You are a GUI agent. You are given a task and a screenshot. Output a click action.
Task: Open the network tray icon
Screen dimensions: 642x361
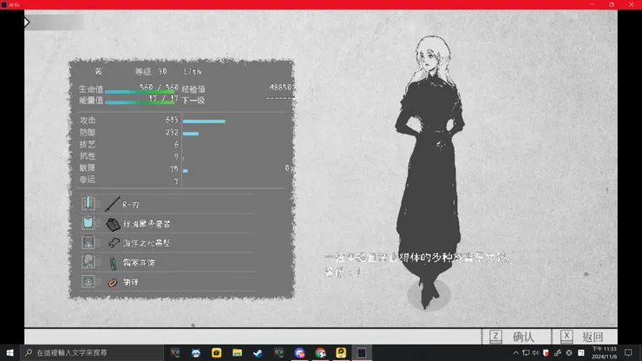526,352
